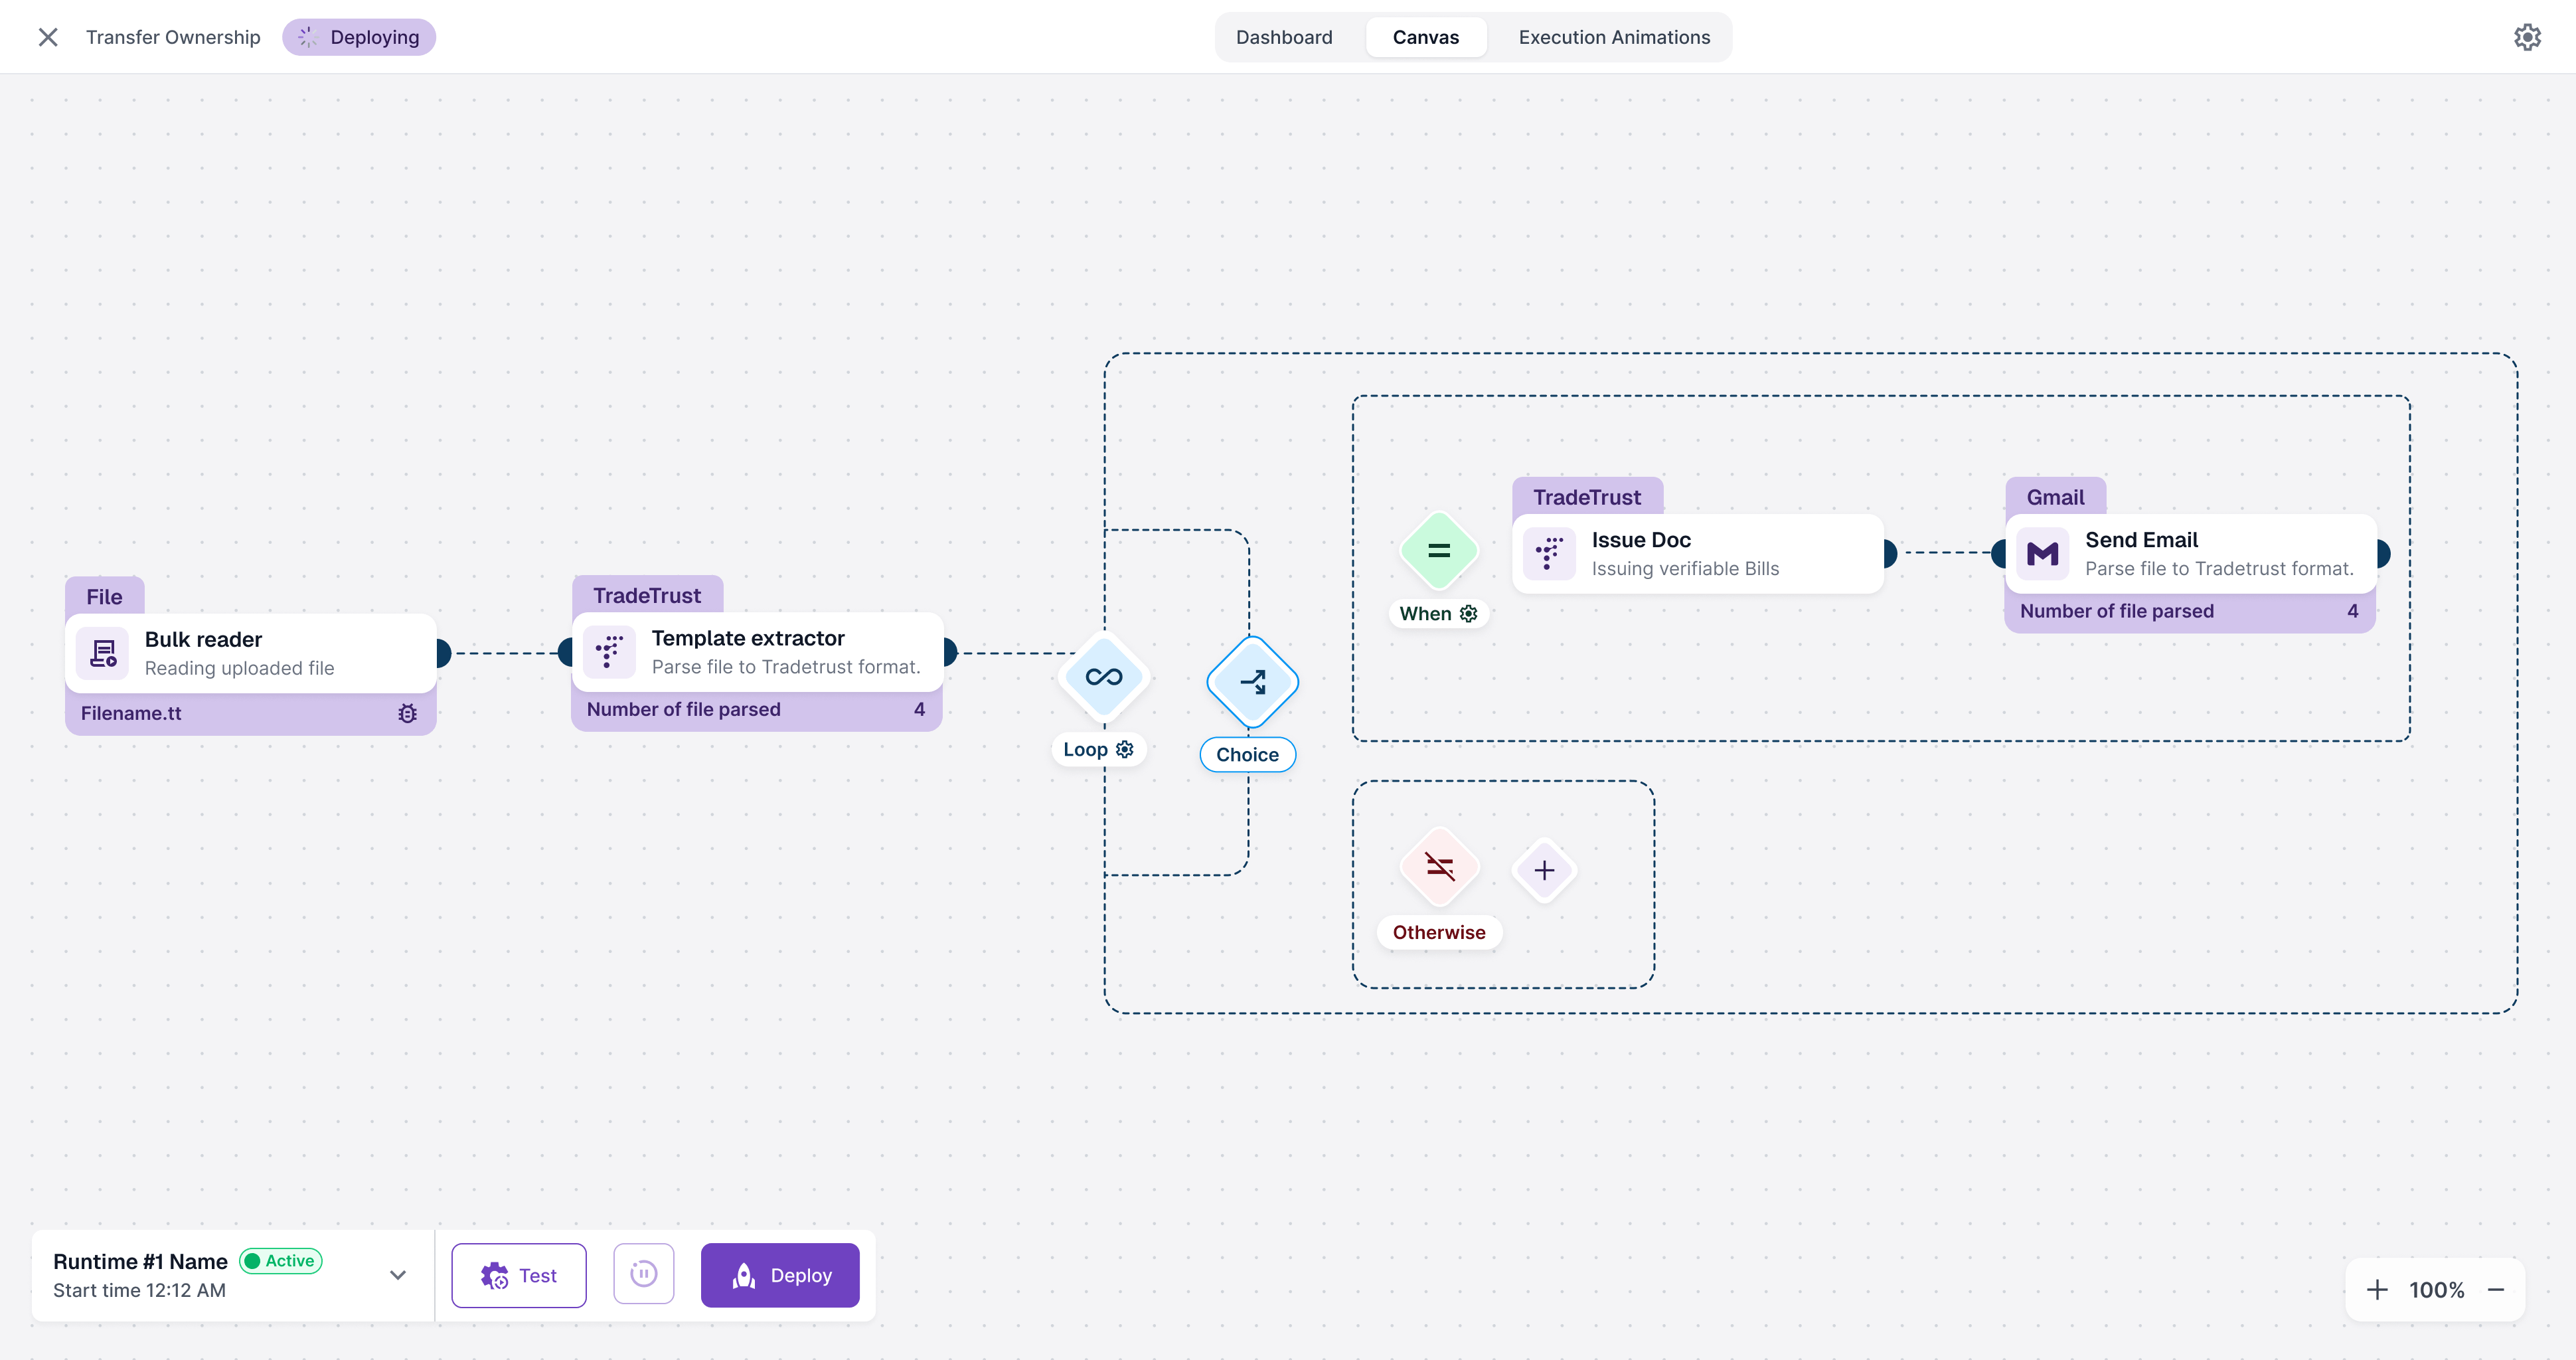Zoom out with the minus icon
The width and height of the screenshot is (2576, 1360).
pyautogui.click(x=2496, y=1290)
